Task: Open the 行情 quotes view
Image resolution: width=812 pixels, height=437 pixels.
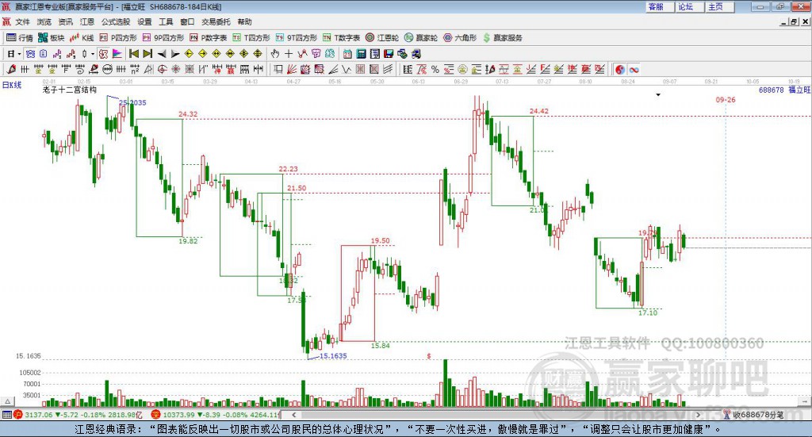Action: (20, 38)
